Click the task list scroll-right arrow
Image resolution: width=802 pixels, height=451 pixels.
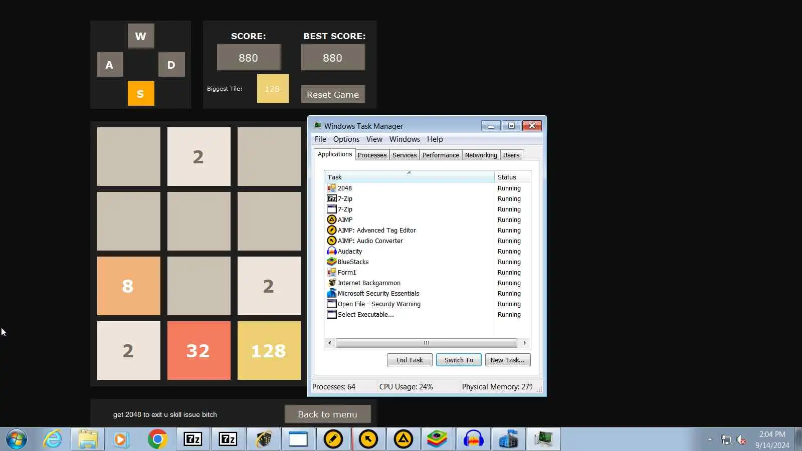[525, 343]
